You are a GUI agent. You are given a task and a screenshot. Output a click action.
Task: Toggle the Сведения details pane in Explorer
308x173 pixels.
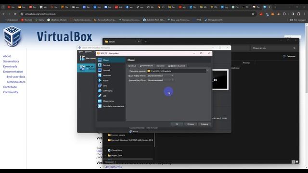[289, 56]
